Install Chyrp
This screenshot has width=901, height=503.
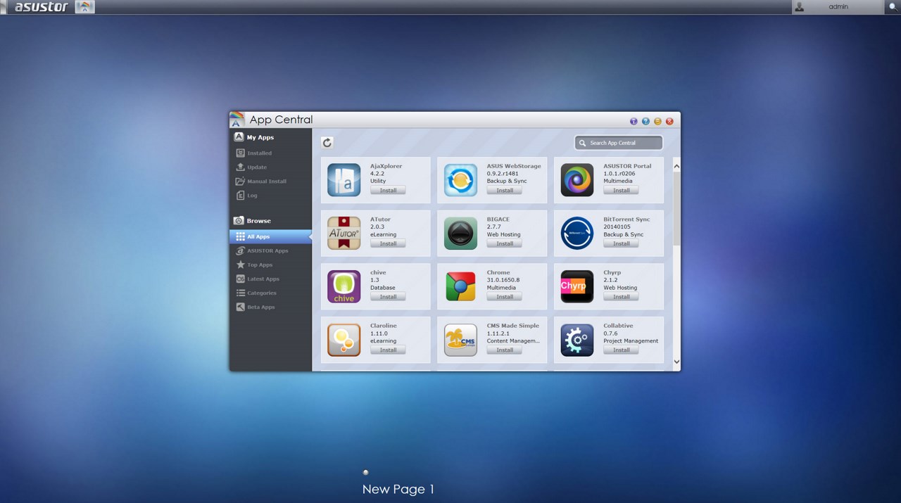click(x=621, y=297)
